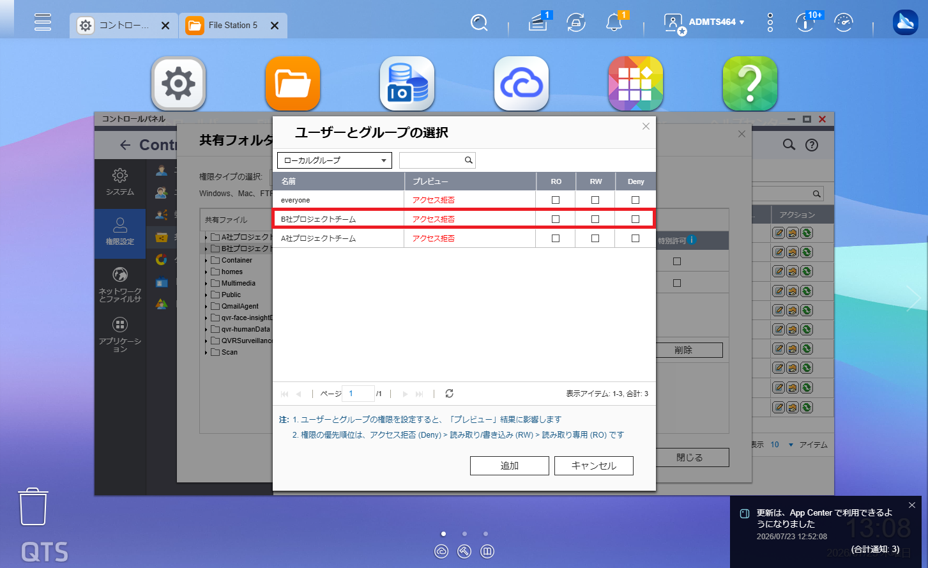Open external devices icon in top bar
The width and height of the screenshot is (928, 568).
[576, 23]
